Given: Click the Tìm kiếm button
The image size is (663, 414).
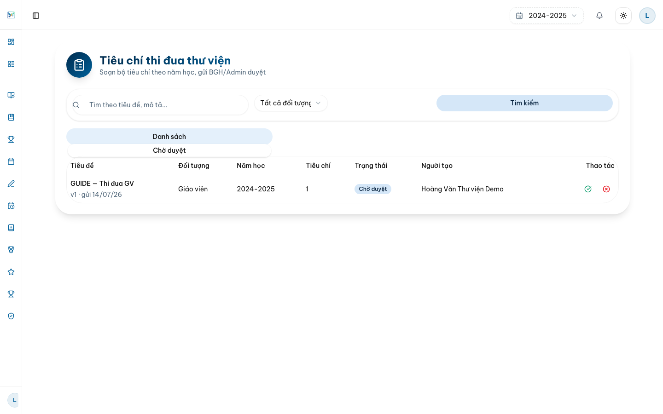Looking at the screenshot, I should [x=524, y=103].
